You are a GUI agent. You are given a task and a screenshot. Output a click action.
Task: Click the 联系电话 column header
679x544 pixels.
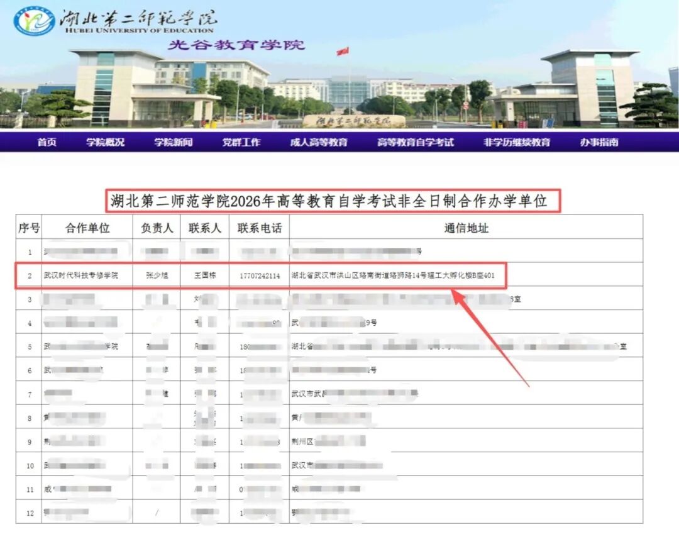[260, 228]
